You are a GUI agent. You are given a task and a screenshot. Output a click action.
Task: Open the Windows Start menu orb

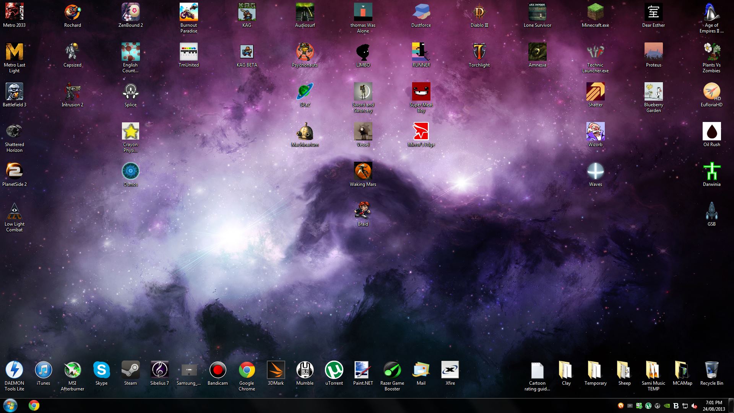(10, 405)
